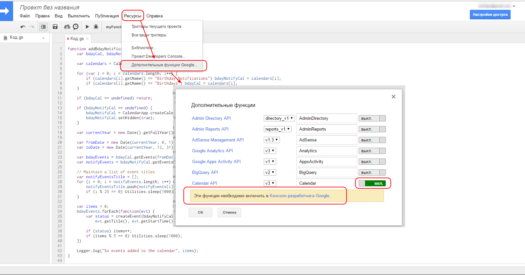
Task: Choose the Библиотеки... menu entry
Action: click(x=162, y=48)
